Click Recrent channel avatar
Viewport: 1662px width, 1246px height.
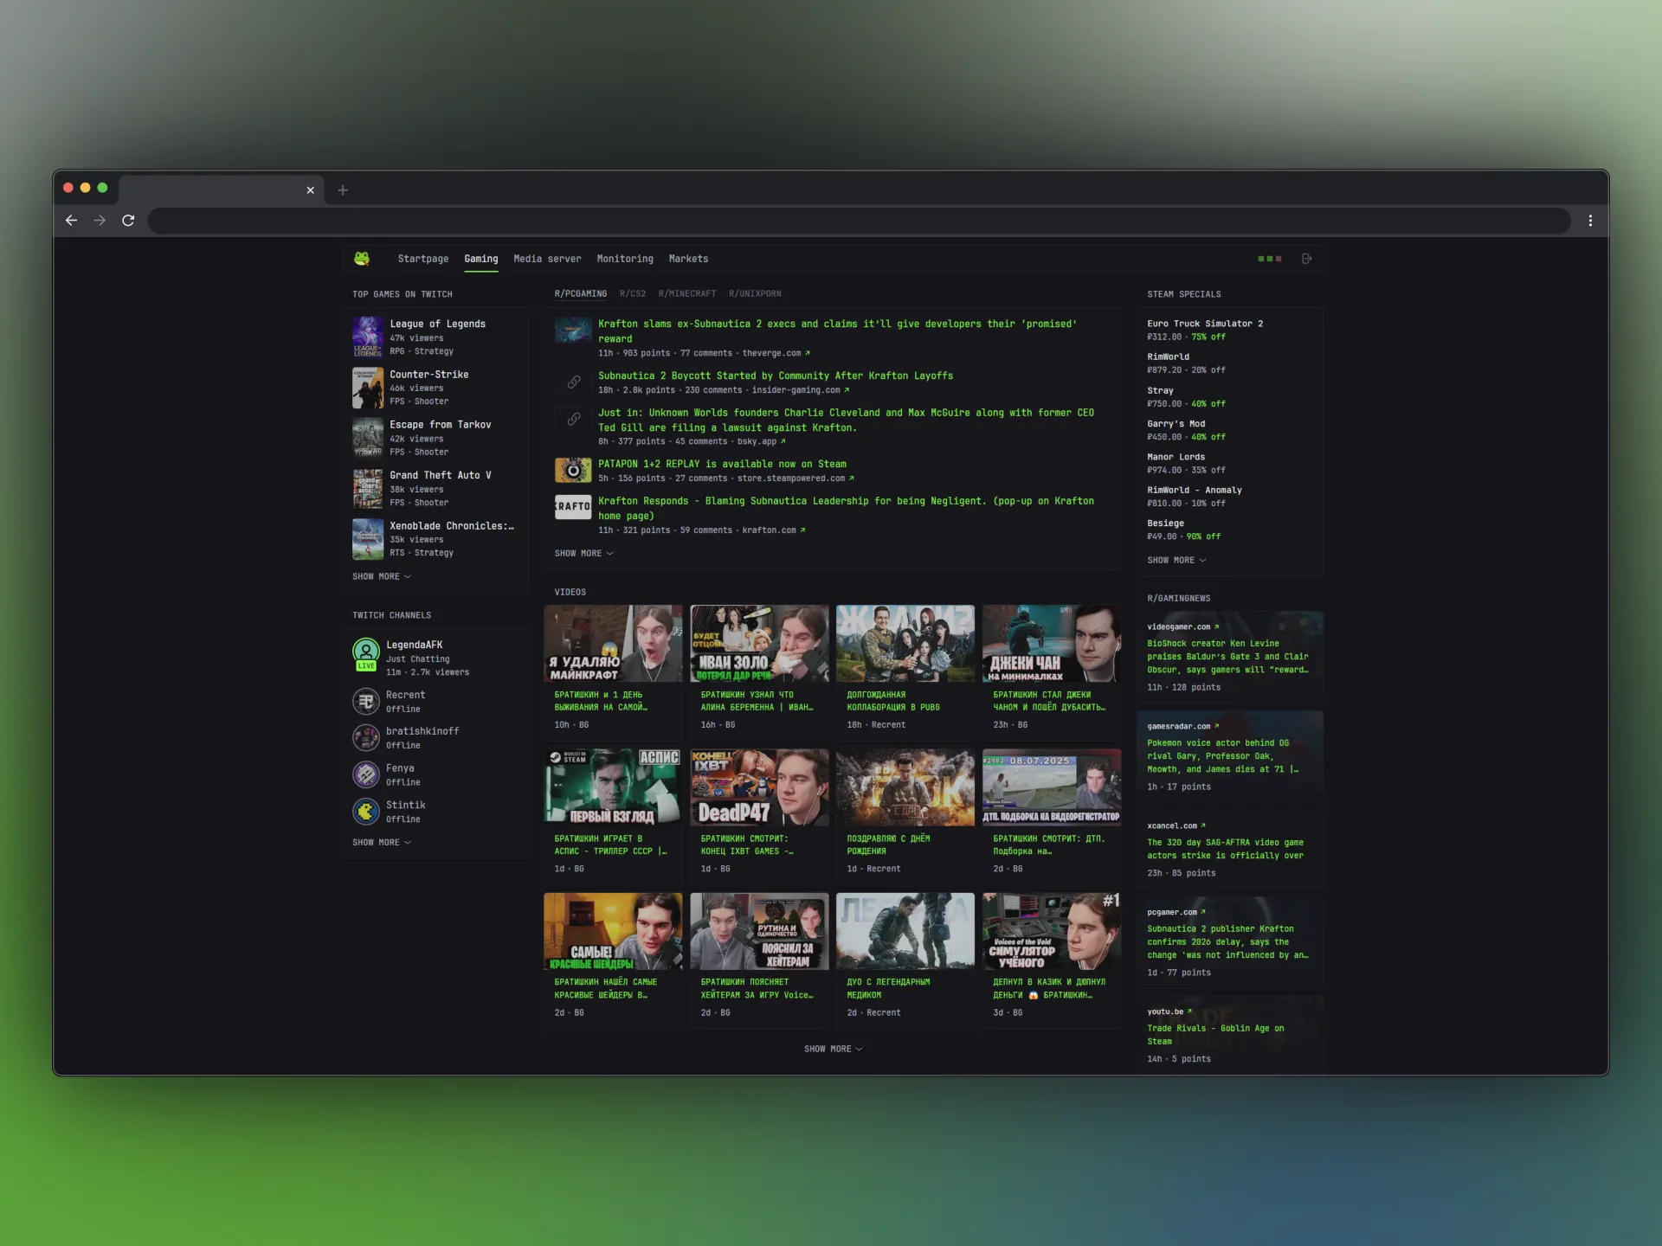(x=366, y=702)
